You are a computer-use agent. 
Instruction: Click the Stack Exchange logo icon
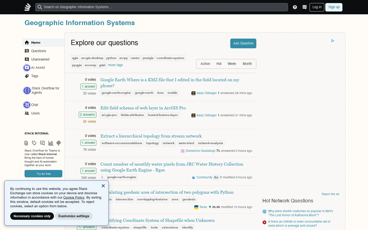click(28, 7)
